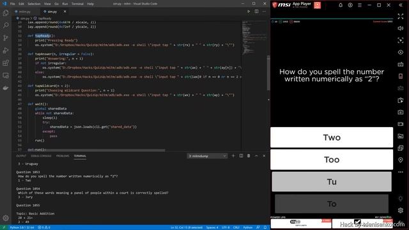Change encoding via UTF-8 status item

(226, 227)
